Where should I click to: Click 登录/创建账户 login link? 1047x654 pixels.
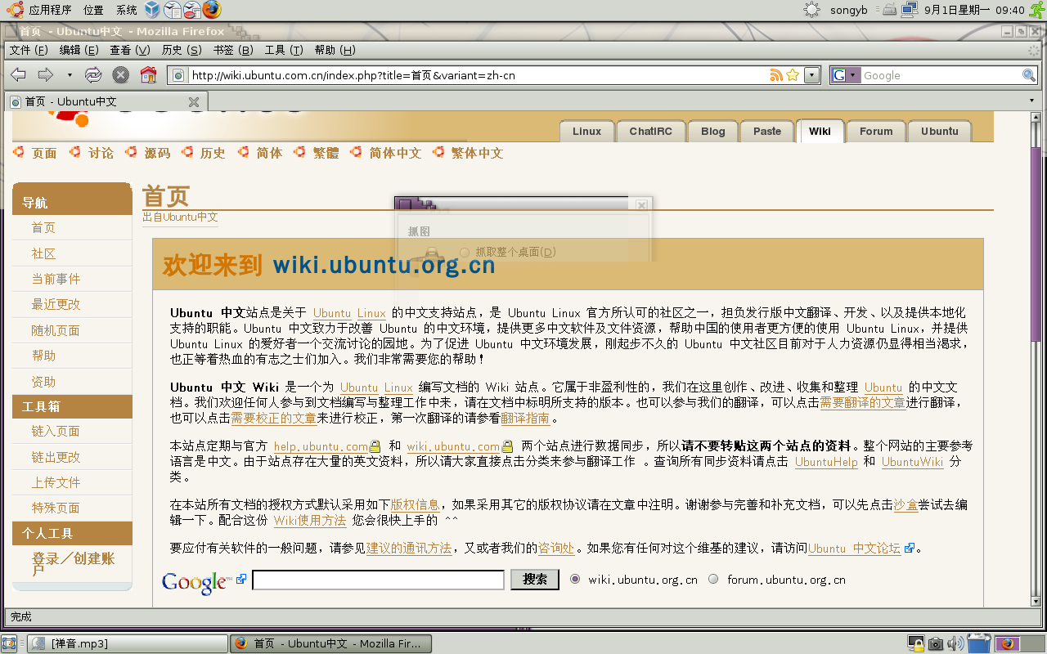click(73, 564)
